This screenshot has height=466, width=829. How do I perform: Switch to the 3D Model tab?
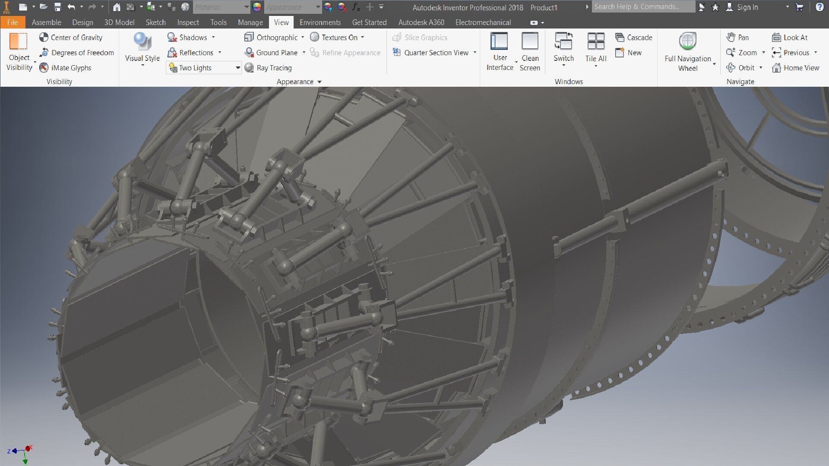pyautogui.click(x=119, y=22)
